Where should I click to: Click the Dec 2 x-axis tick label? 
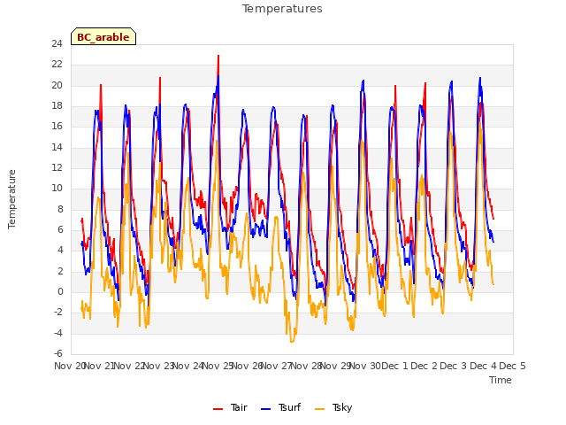[424, 366]
